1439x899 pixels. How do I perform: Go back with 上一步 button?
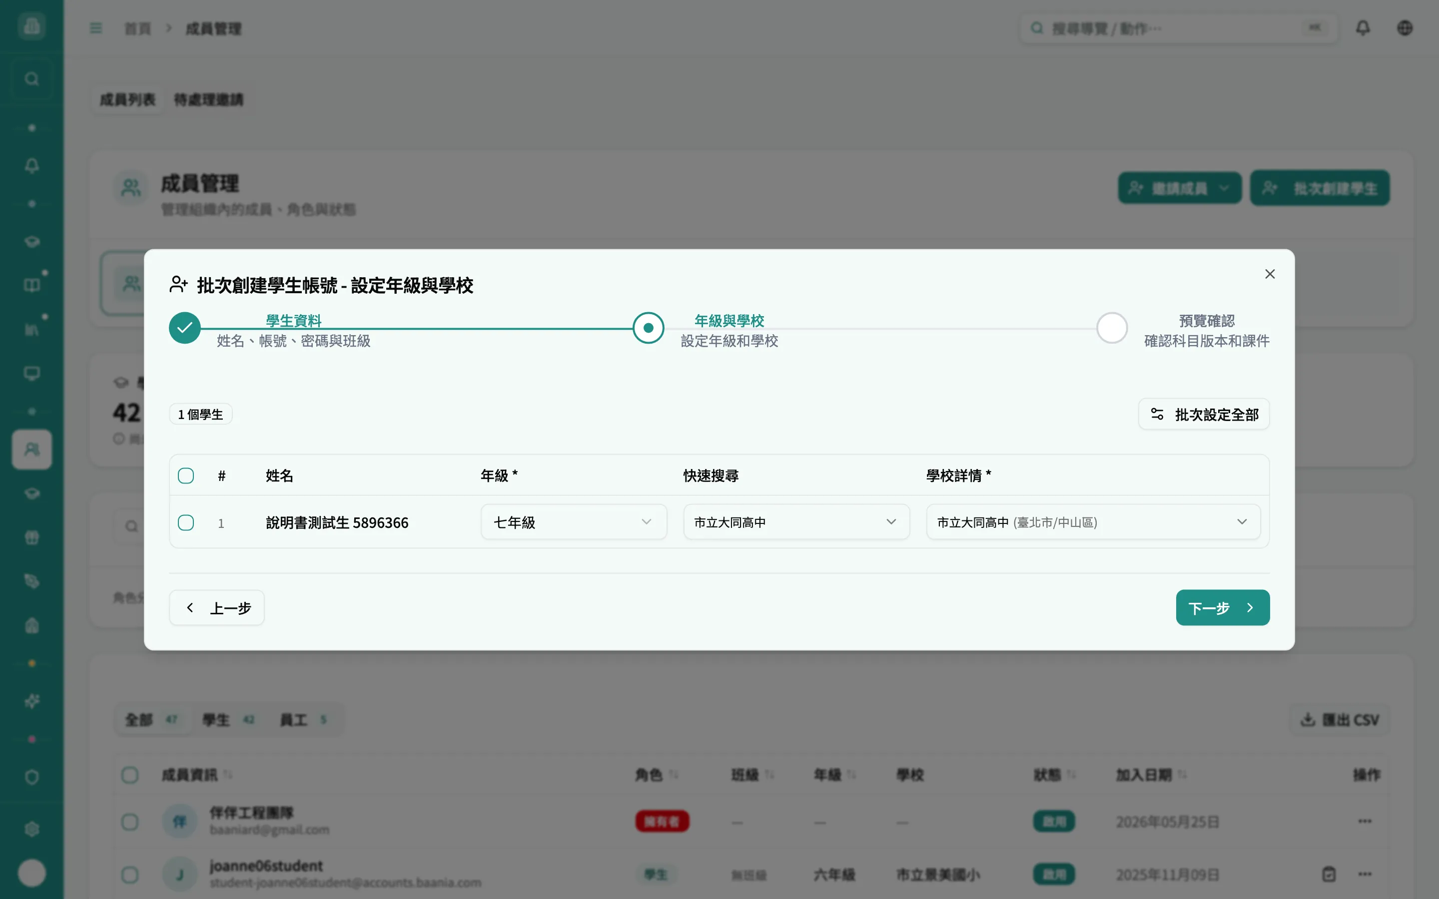pos(216,608)
